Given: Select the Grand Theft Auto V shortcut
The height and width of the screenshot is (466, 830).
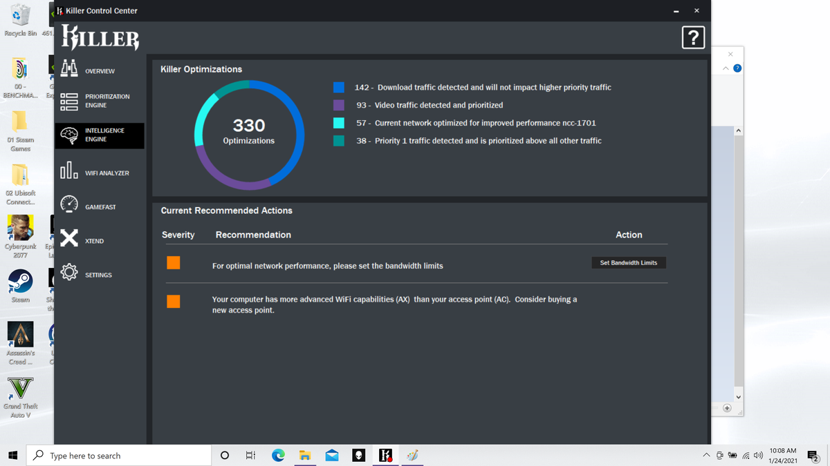Looking at the screenshot, I should [x=21, y=397].
